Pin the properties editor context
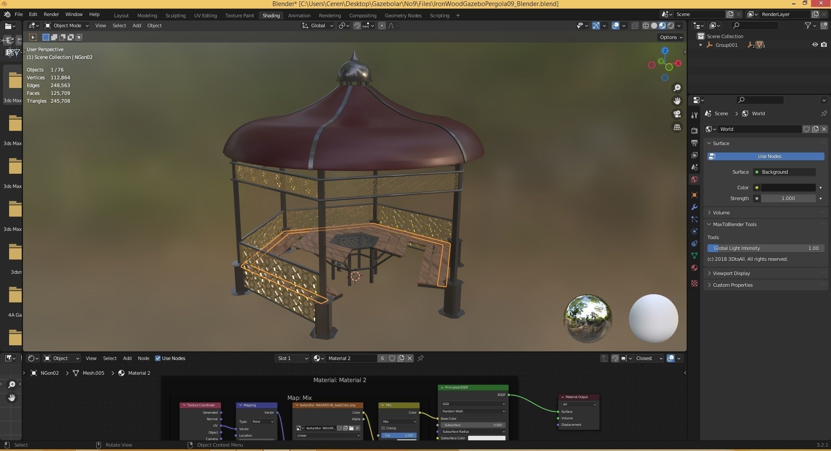 point(824,114)
